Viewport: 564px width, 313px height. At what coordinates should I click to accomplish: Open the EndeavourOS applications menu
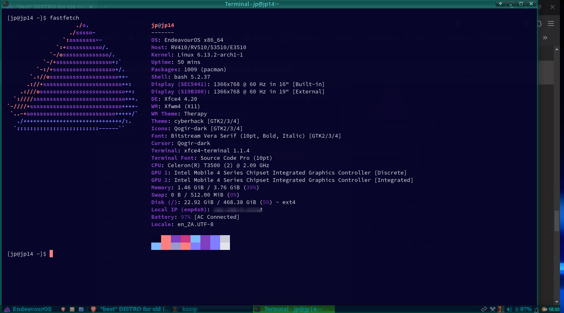[x=28, y=309]
